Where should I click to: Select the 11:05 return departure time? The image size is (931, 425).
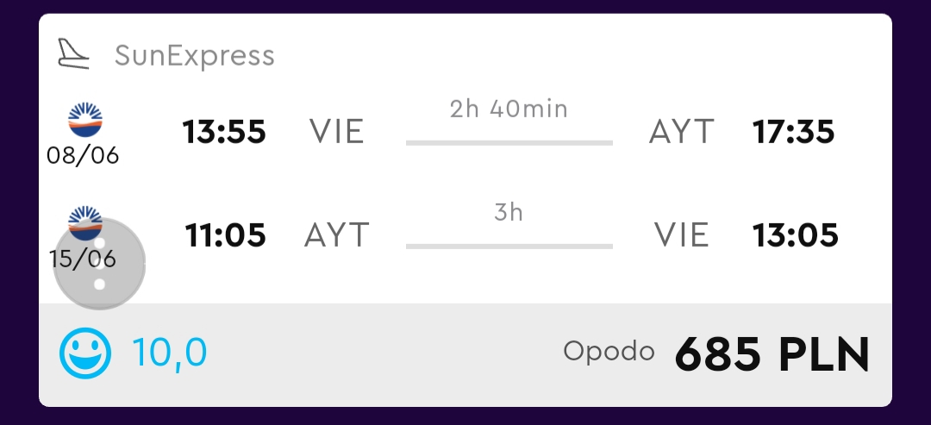point(226,235)
